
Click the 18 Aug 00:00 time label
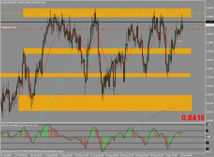click(x=112, y=155)
